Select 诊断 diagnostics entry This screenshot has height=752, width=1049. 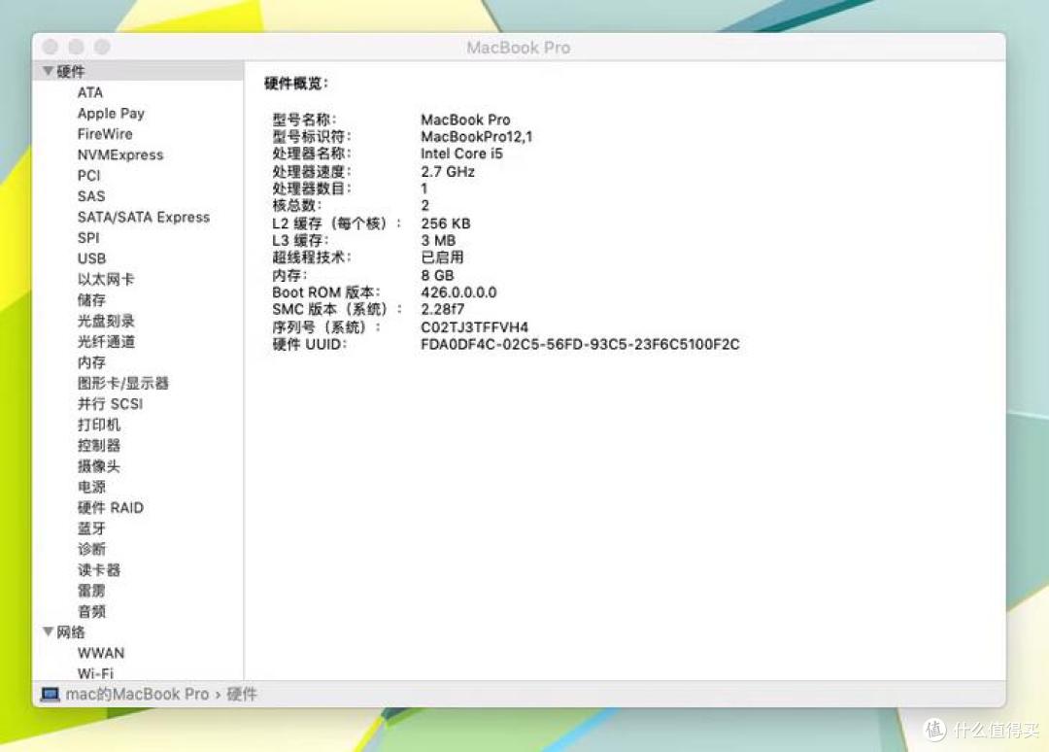point(91,549)
